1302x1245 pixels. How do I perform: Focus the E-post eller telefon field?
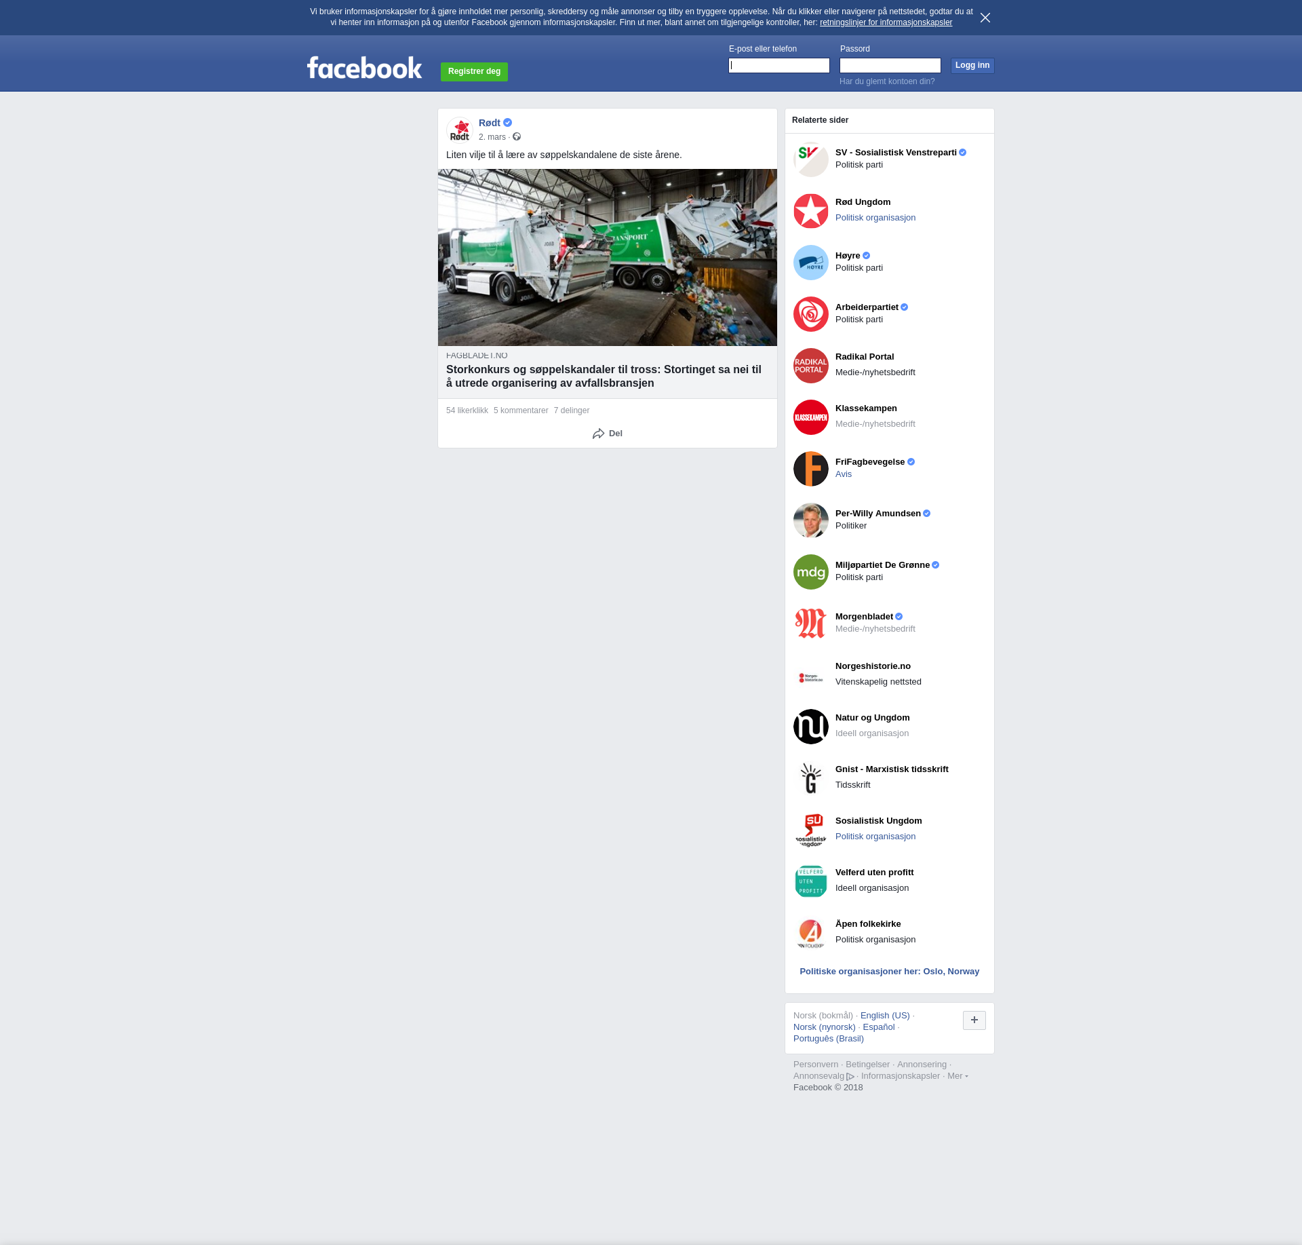tap(779, 65)
